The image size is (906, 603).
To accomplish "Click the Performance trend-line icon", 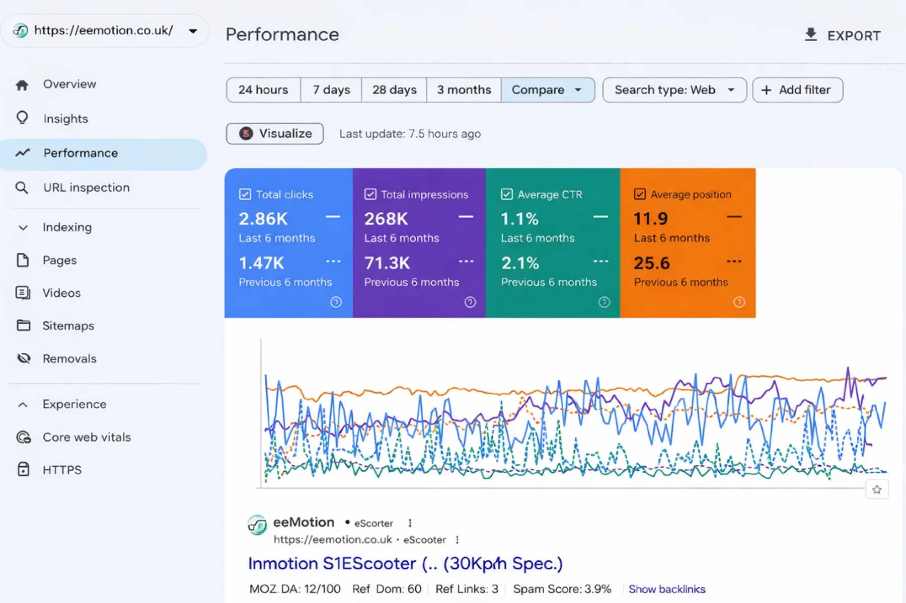I will point(23,152).
